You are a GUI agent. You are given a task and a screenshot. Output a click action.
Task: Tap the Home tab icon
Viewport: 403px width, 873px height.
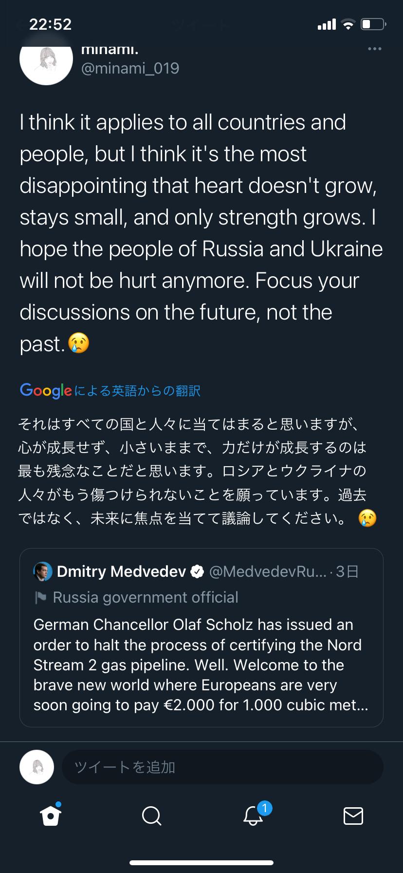tap(51, 815)
